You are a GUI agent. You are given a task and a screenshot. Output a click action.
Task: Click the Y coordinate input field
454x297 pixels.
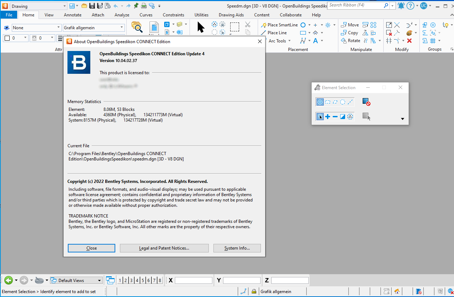click(x=242, y=281)
